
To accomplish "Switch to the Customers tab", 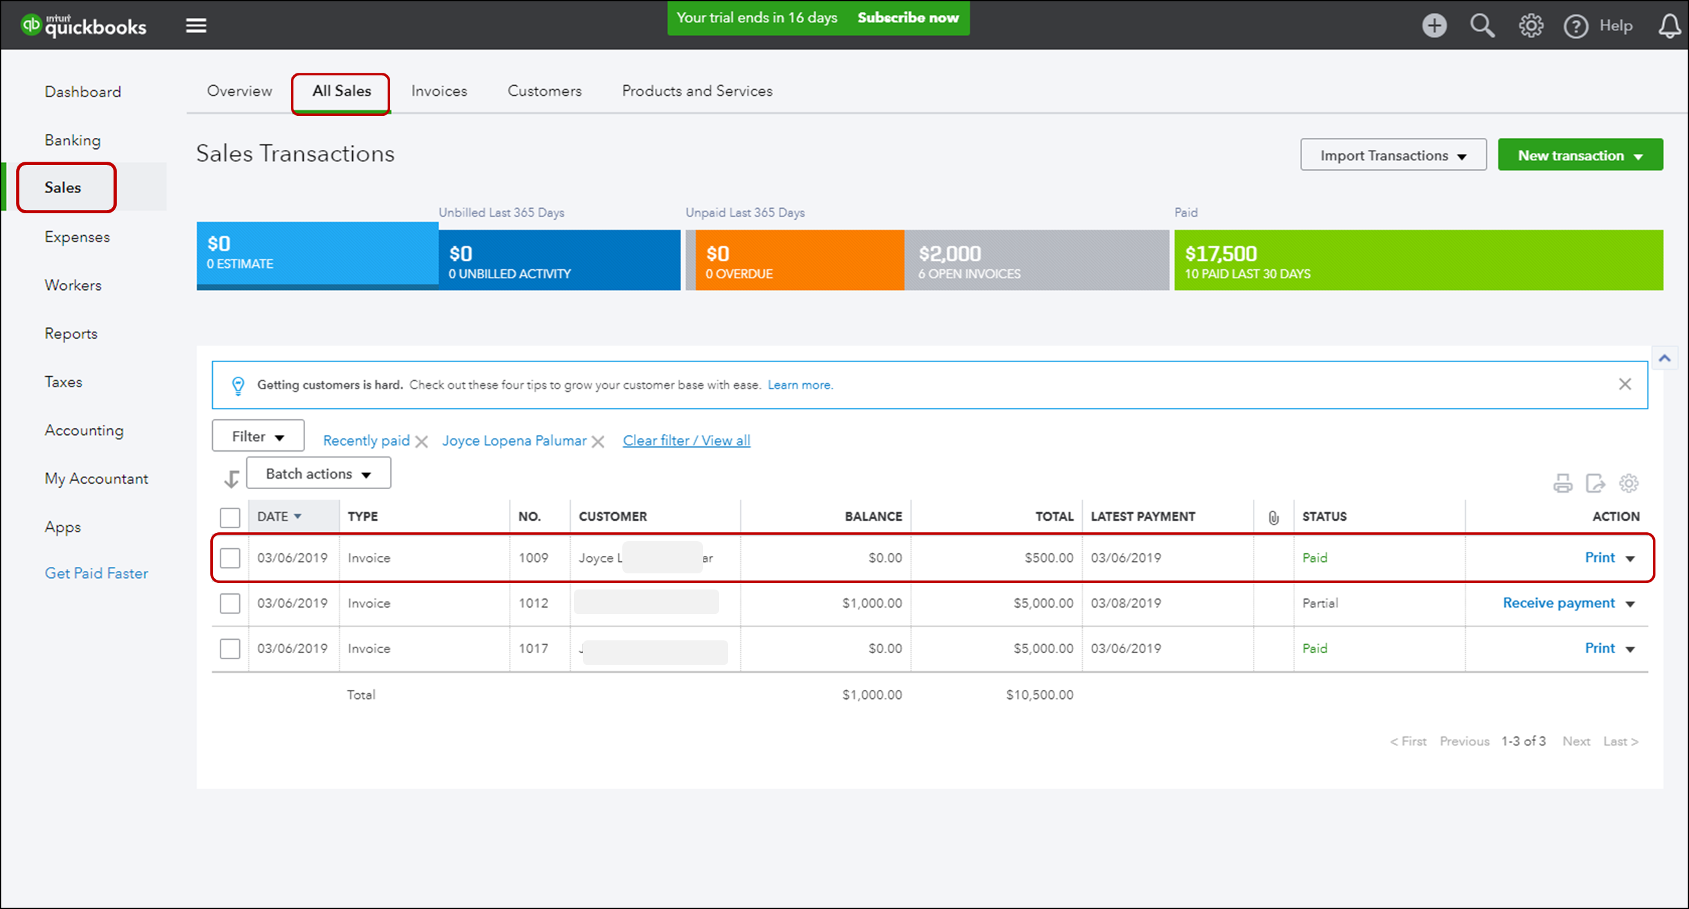I will pos(544,91).
